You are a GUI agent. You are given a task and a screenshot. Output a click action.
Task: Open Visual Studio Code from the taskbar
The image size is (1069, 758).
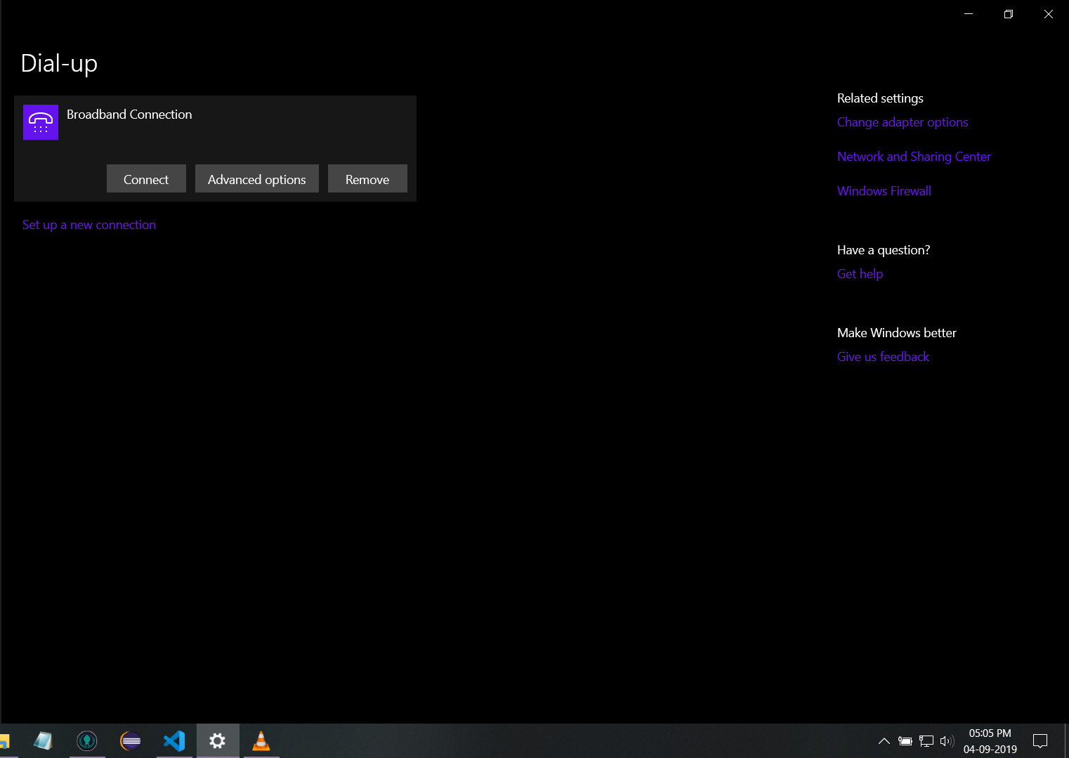(x=174, y=740)
